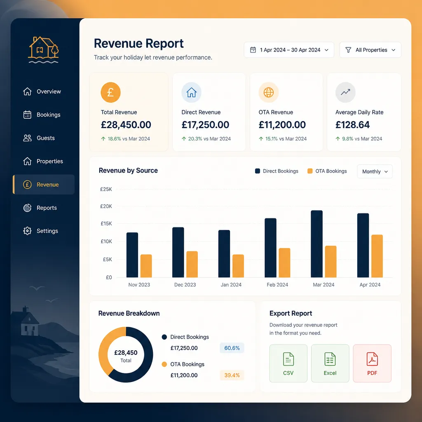Click the Direct Revenue £17,250.00 value
This screenshot has width=422, height=422.
point(205,125)
